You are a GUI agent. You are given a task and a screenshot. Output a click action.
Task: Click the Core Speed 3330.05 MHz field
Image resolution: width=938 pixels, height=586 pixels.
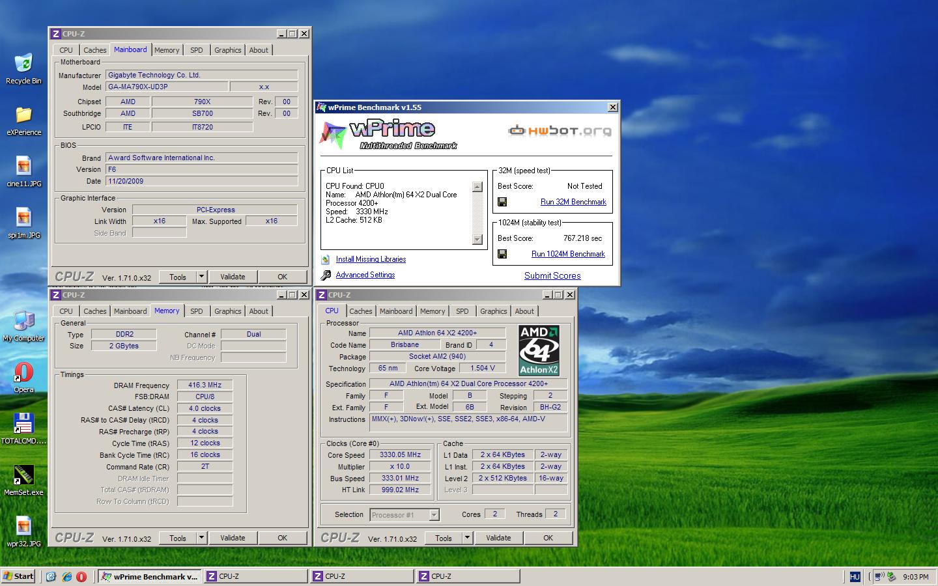pyautogui.click(x=400, y=454)
